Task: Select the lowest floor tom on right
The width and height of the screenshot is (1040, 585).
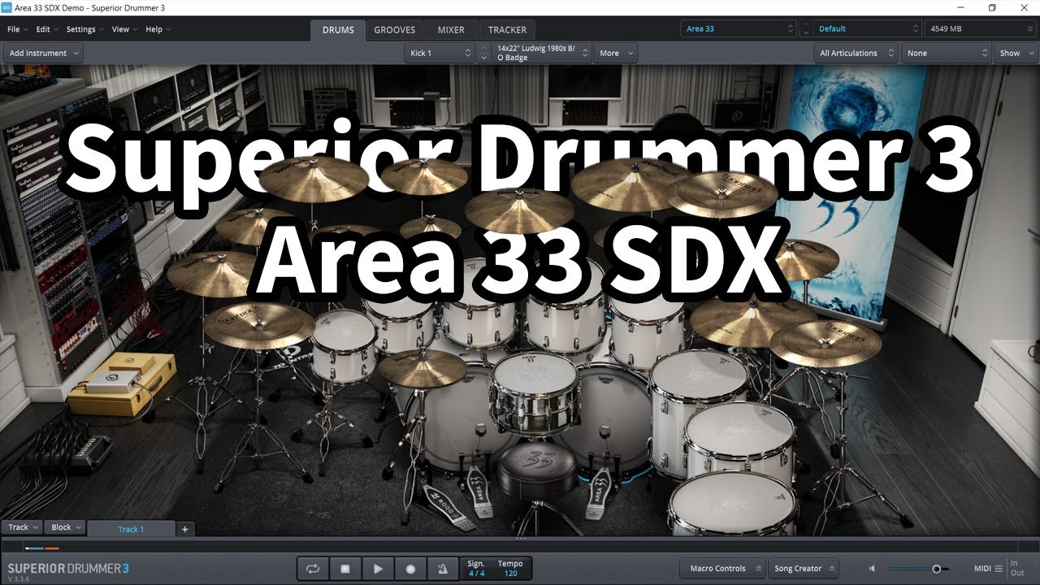Action: (733, 502)
